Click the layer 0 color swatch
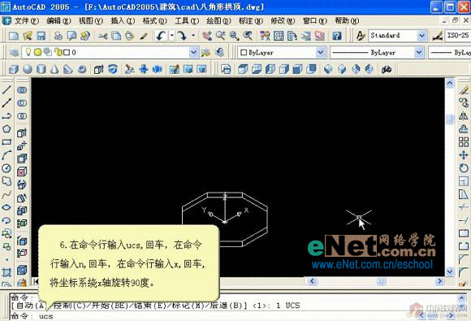 point(67,53)
